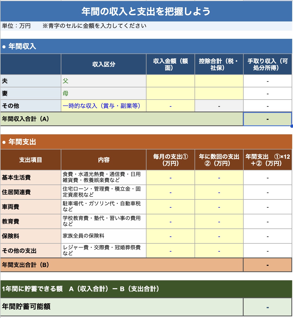This screenshot has height=318, width=293.
Task: Click the husband's income amount cell
Action: (170, 81)
